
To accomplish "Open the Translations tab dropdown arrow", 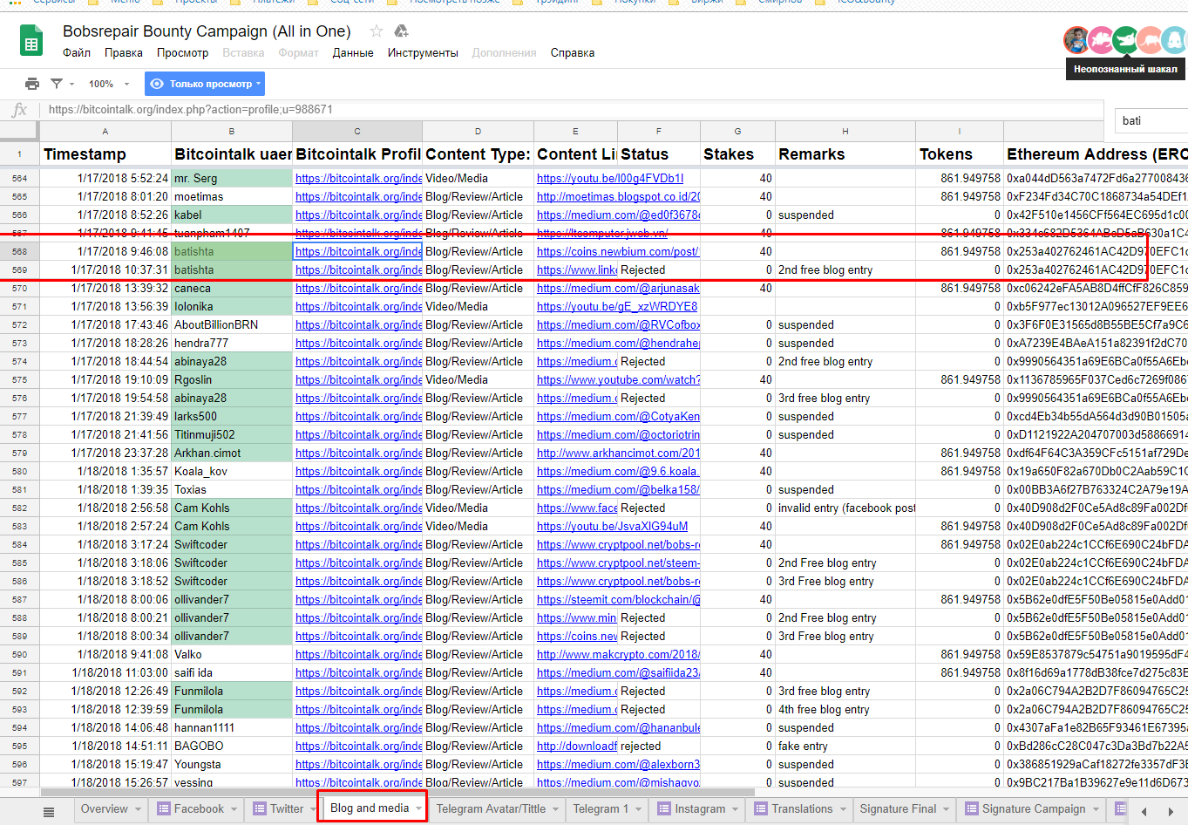I will click(843, 809).
